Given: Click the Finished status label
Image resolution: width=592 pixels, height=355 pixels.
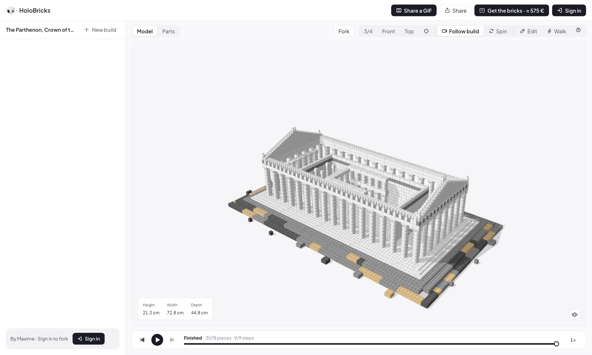Looking at the screenshot, I should [193, 338].
